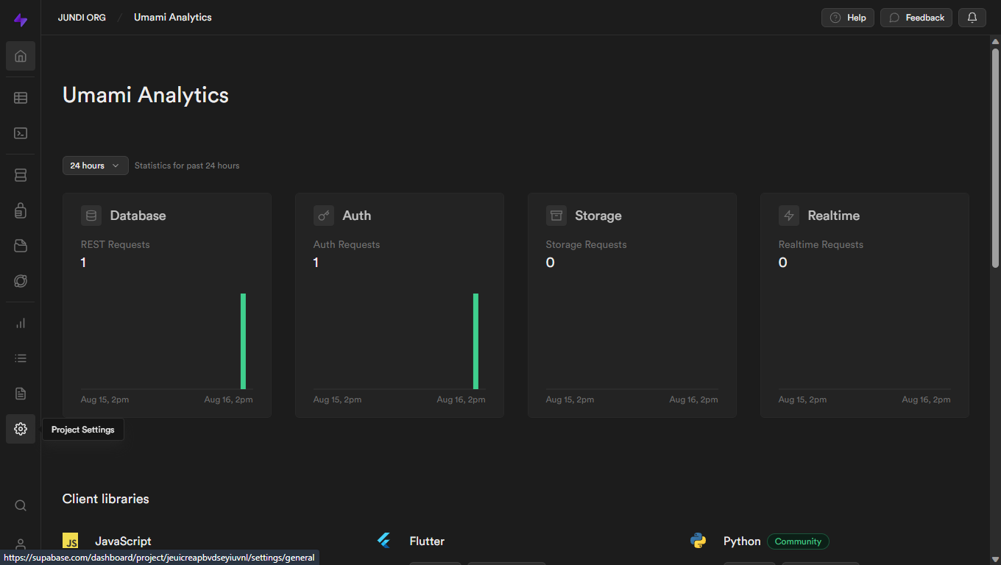Open API Docs via the document icon
1001x565 pixels.
(21, 394)
